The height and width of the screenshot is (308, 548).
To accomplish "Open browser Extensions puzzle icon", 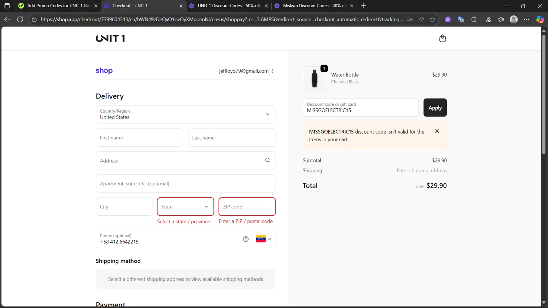I will click(x=474, y=19).
